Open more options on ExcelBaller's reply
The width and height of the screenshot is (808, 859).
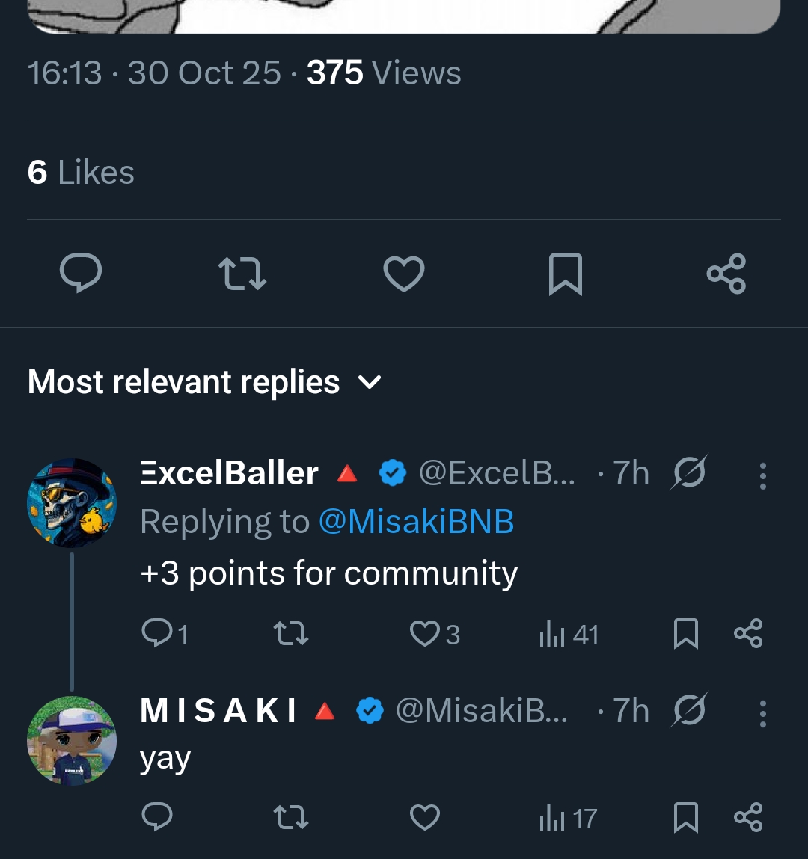point(762,475)
